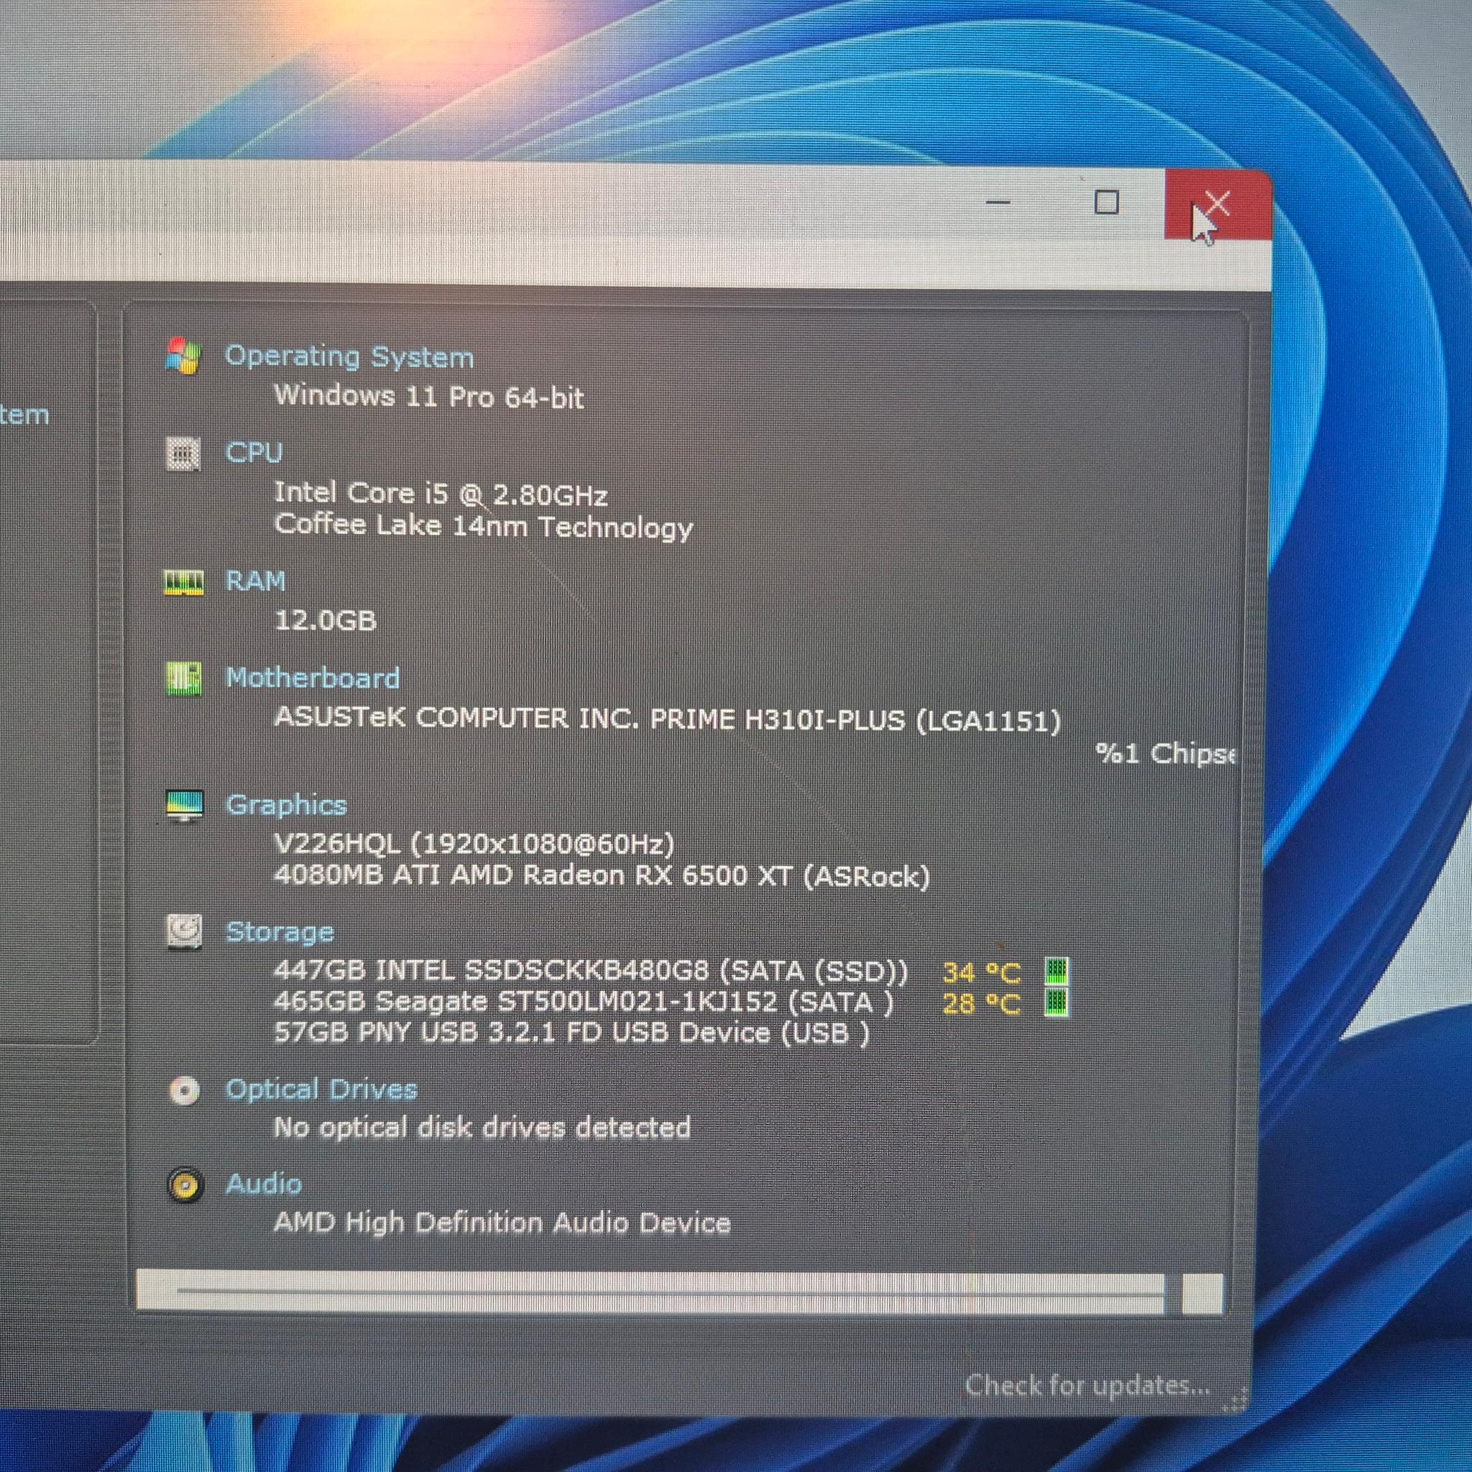This screenshot has height=1472, width=1472.
Task: Select the AMD High Definition Audio Device line
Action: pyautogui.click(x=502, y=1223)
